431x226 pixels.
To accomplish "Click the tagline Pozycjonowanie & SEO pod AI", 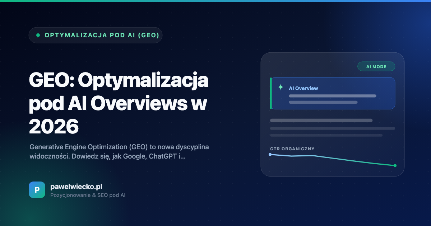I will [88, 195].
